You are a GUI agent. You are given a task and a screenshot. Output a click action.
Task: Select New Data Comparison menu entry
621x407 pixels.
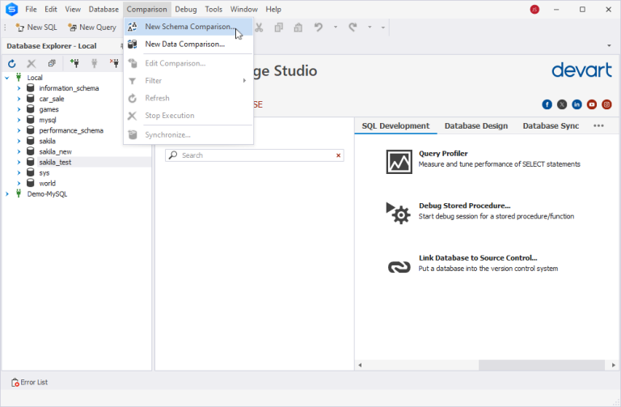[184, 44]
